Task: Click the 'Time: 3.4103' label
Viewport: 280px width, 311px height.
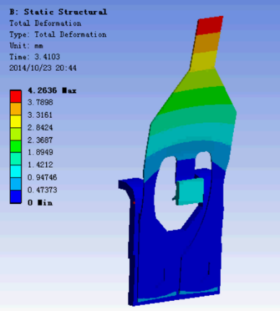Action: point(35,57)
